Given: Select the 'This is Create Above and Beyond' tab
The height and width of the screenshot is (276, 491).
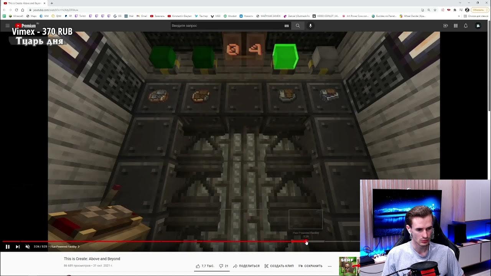Looking at the screenshot, I should pyautogui.click(x=24, y=3).
